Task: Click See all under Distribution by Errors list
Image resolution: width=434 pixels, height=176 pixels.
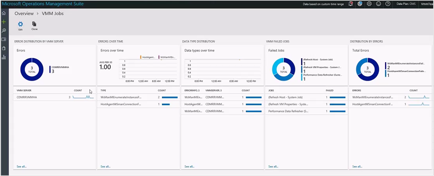Action: pyautogui.click(x=357, y=166)
